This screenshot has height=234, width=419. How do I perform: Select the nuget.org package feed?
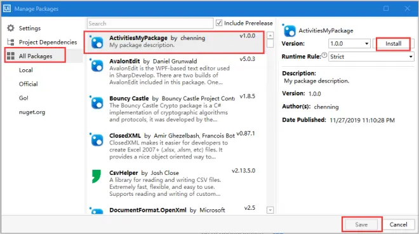pos(32,112)
